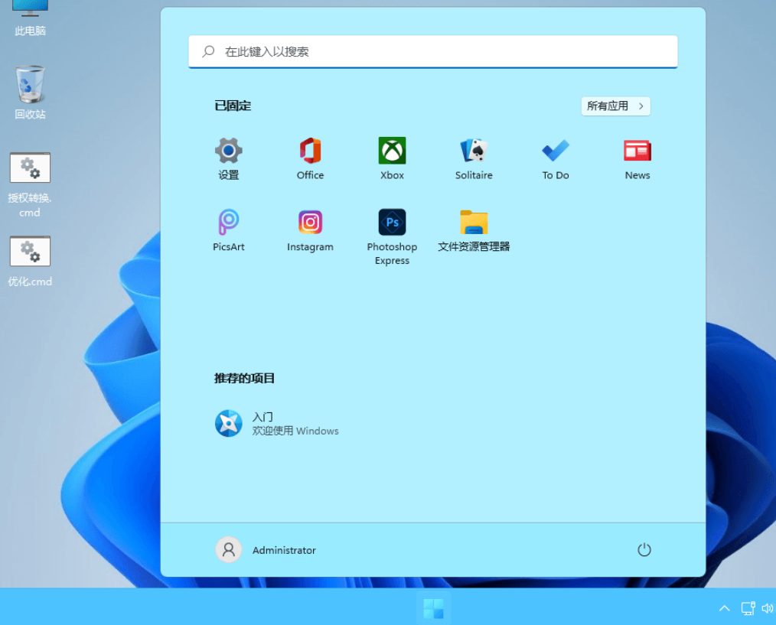Open the Instagram app

coord(310,230)
